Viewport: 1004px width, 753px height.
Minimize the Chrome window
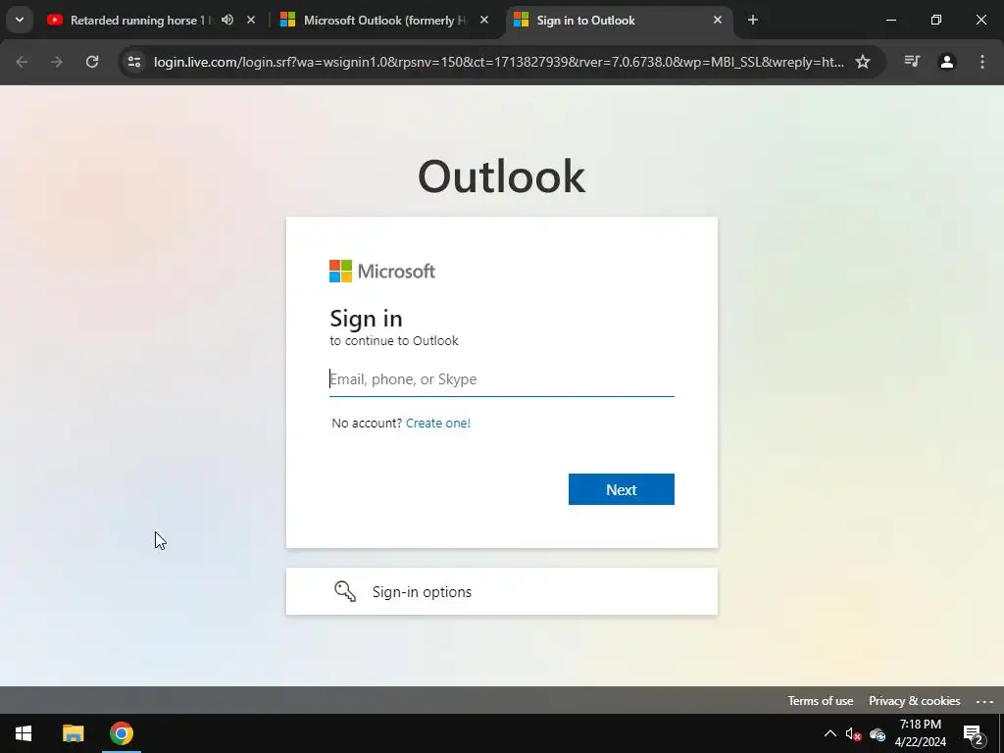[890, 20]
